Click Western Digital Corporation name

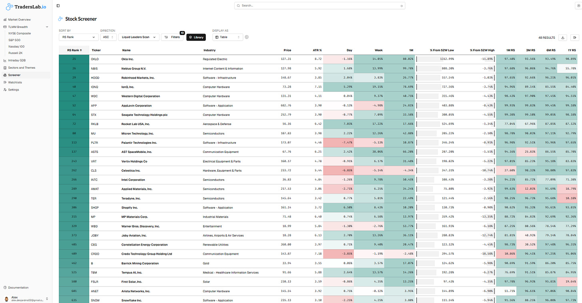pyautogui.click(x=141, y=96)
